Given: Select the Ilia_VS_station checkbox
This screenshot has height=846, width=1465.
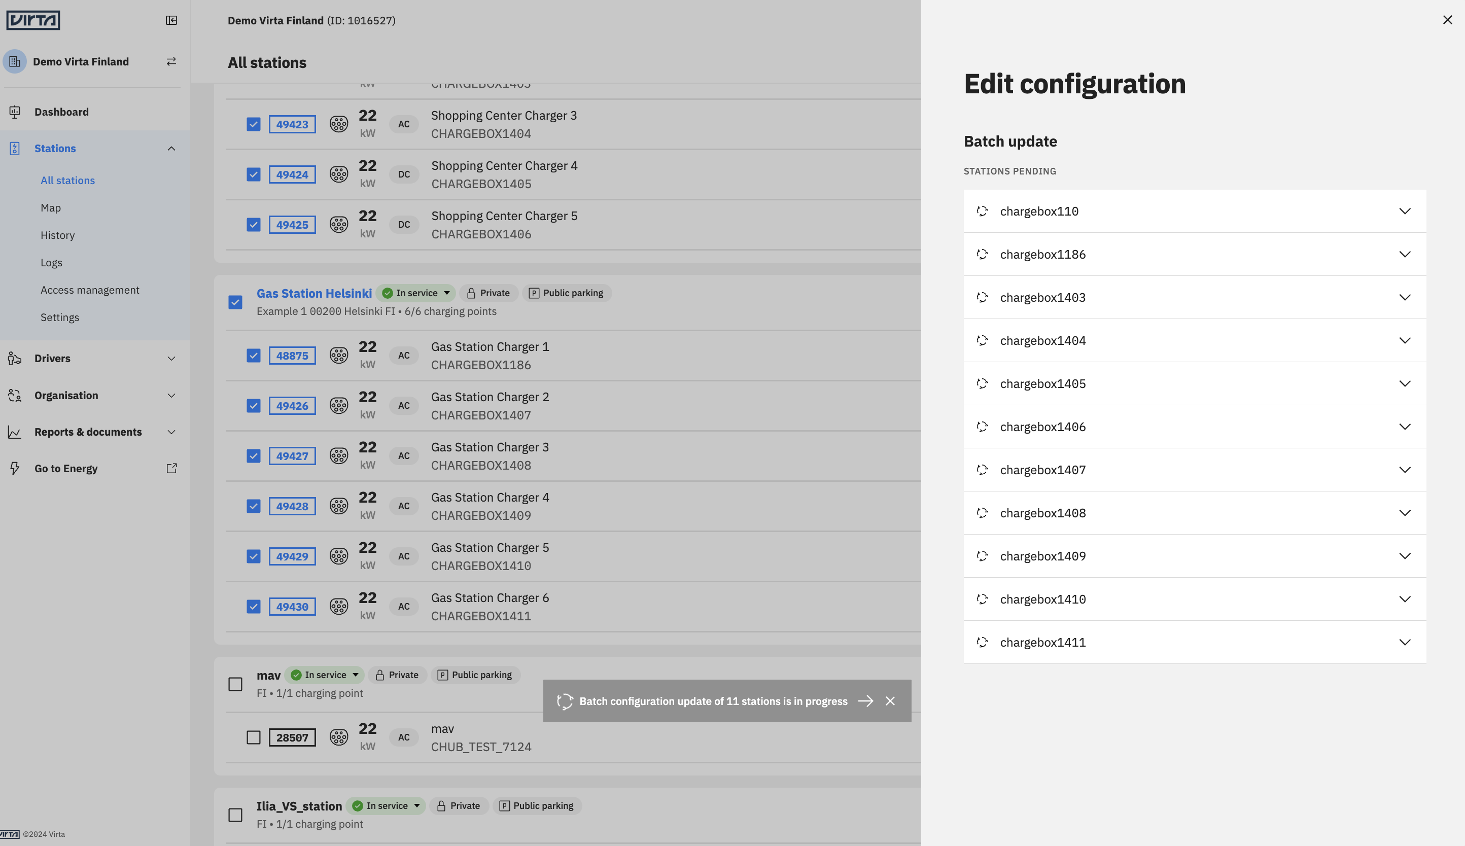Looking at the screenshot, I should click(x=235, y=815).
